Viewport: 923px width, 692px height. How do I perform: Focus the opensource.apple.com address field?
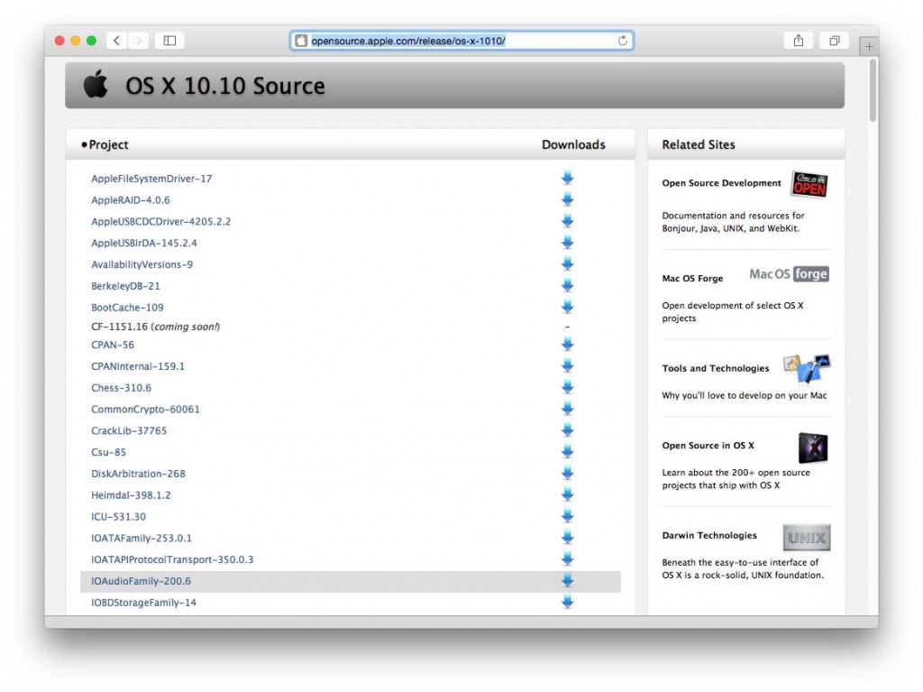tap(461, 41)
